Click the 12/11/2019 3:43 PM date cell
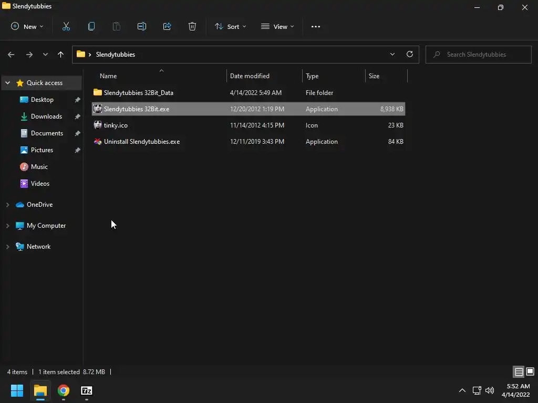 pyautogui.click(x=257, y=142)
